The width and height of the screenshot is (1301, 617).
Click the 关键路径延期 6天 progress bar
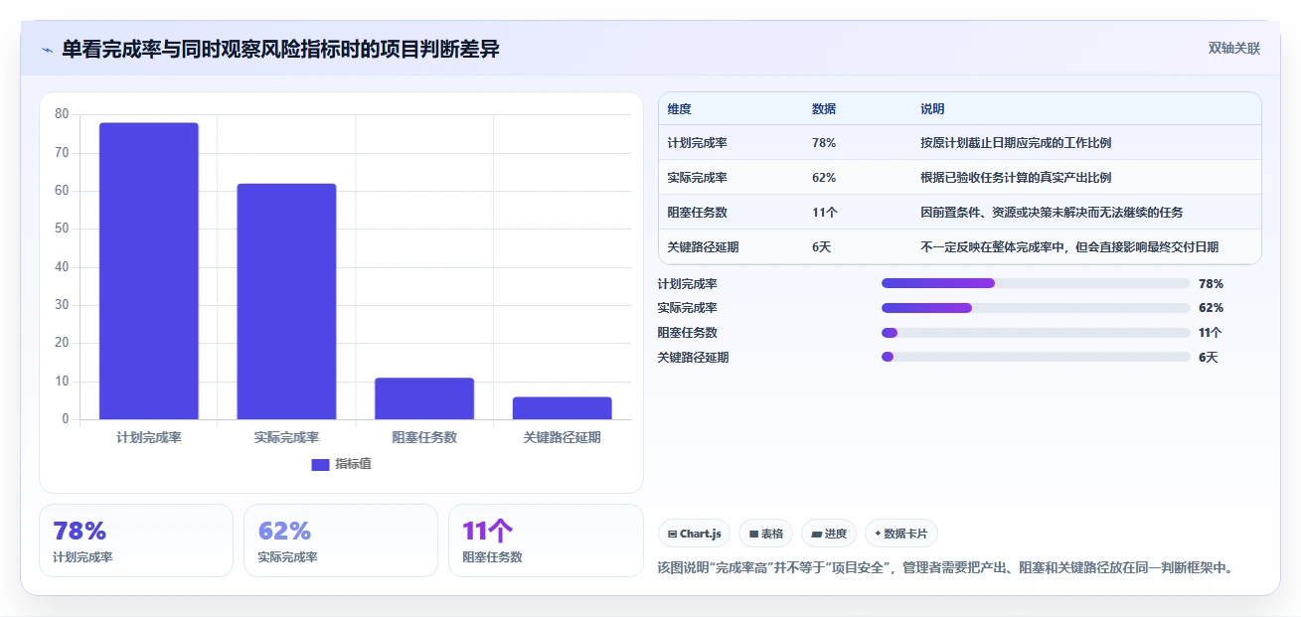1036,357
